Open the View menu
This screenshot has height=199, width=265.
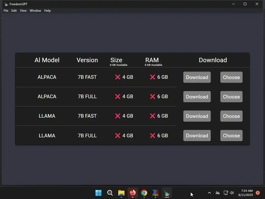click(23, 10)
